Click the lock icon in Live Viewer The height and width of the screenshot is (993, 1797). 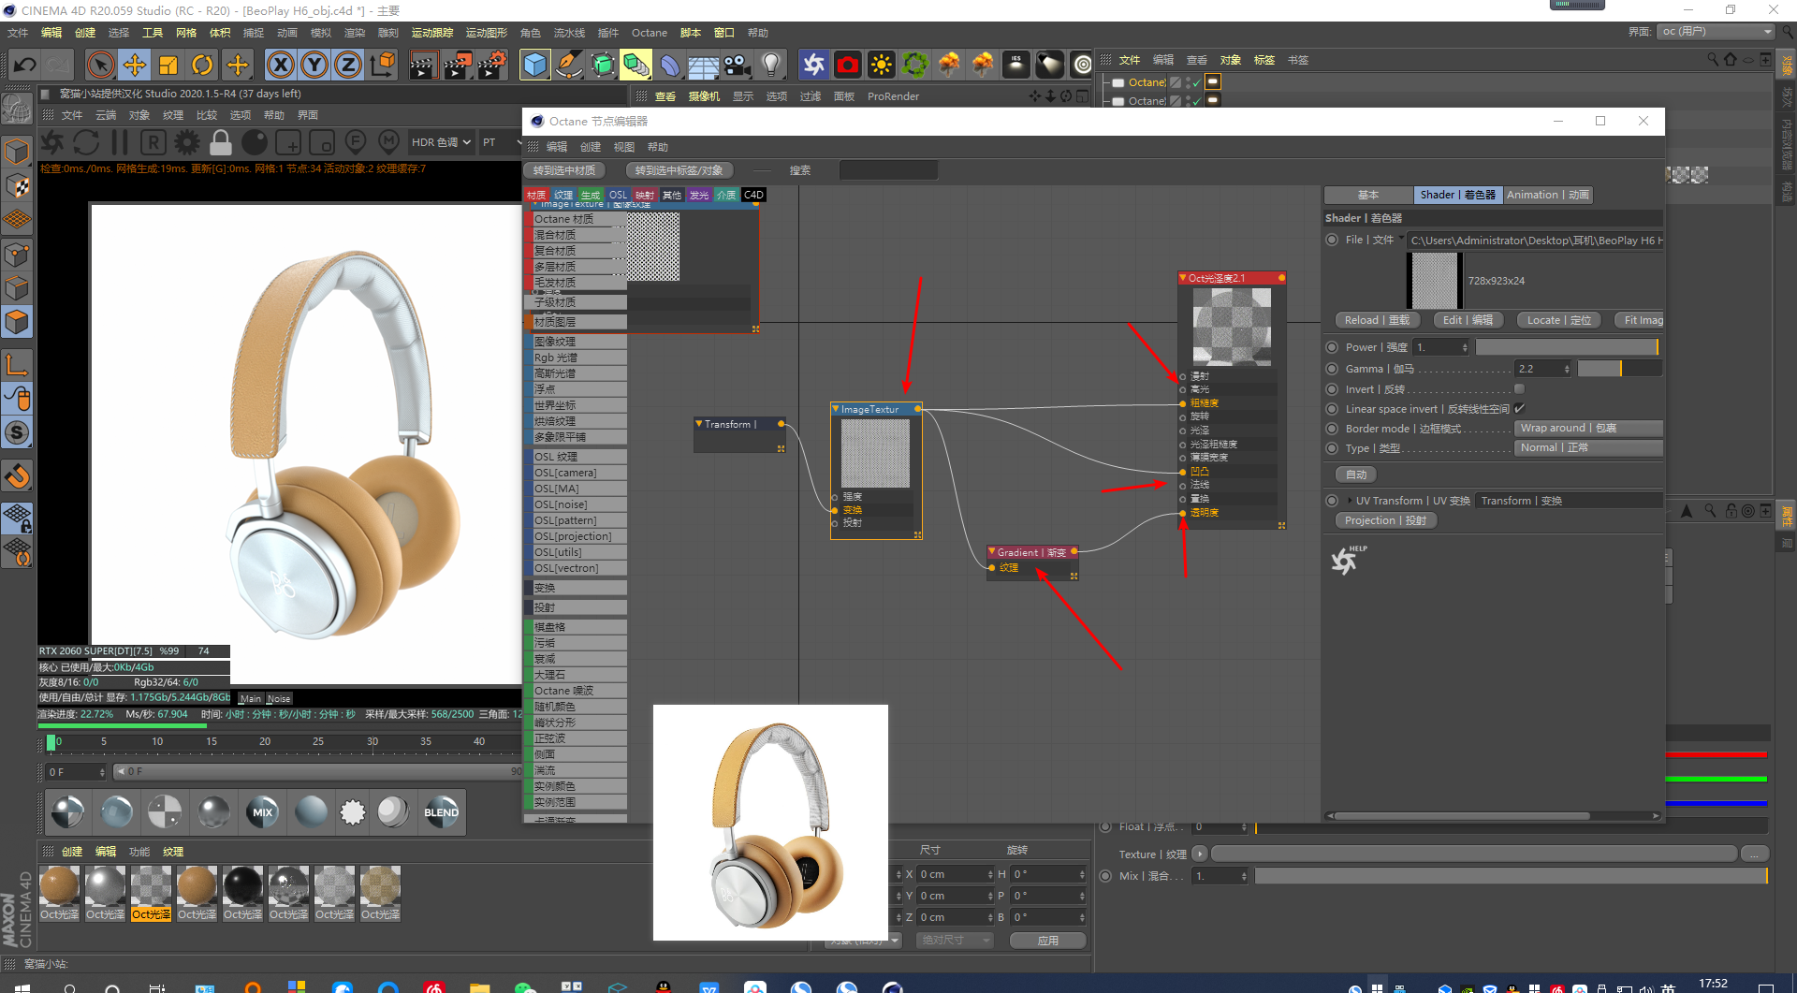tap(221, 142)
